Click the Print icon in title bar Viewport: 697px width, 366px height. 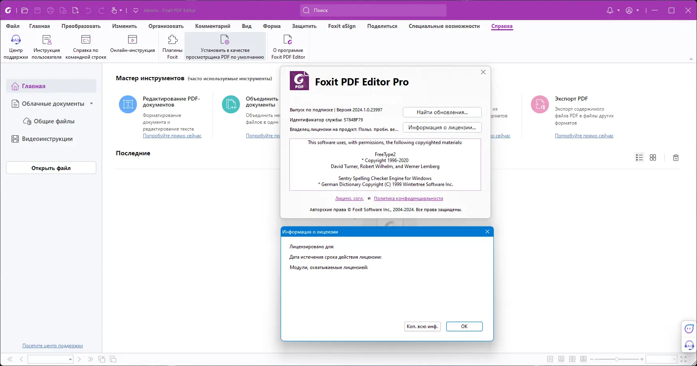(50, 10)
